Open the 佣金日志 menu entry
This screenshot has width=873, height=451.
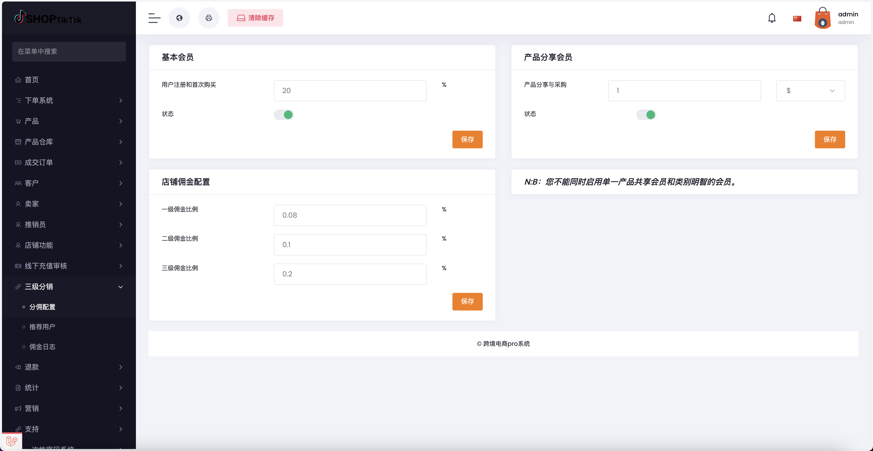pos(42,347)
